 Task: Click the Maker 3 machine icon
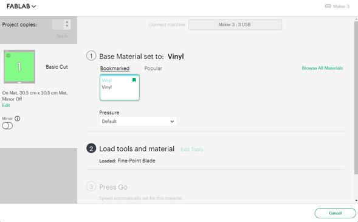[328, 6]
